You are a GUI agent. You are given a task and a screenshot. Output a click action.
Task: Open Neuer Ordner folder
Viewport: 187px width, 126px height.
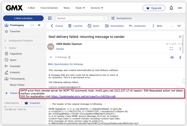click(x=18, y=85)
